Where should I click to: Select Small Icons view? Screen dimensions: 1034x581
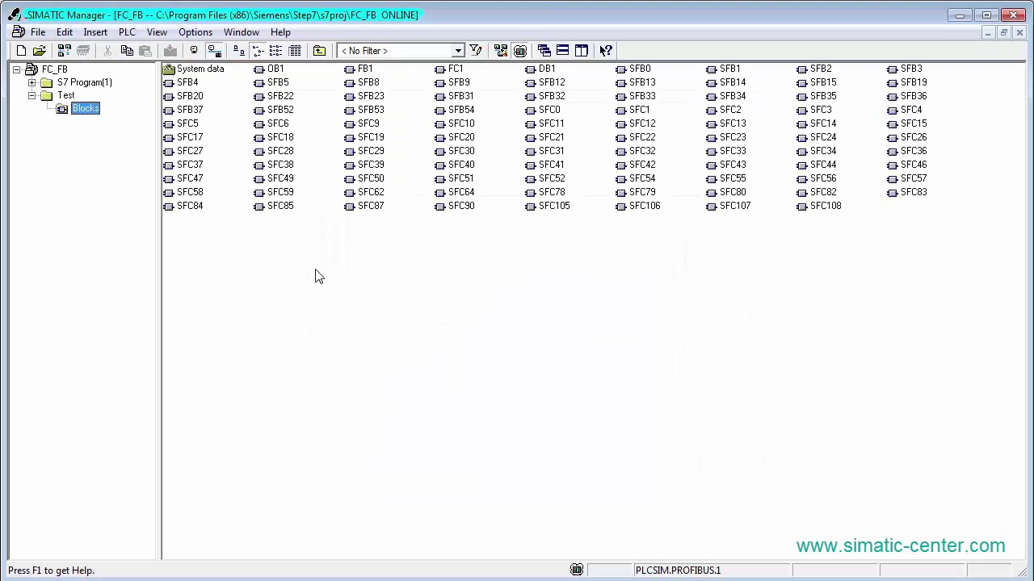258,51
